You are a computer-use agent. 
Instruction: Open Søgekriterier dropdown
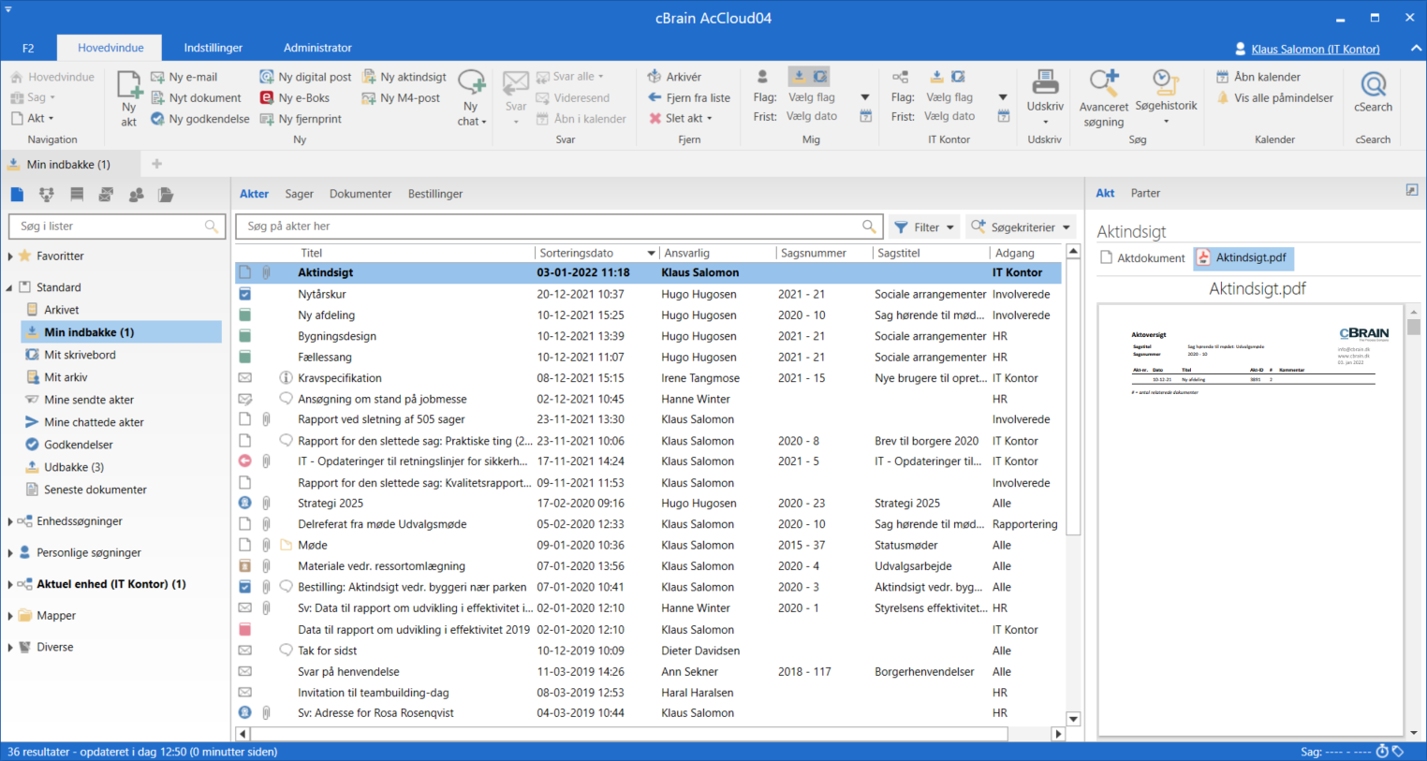[x=1020, y=227]
